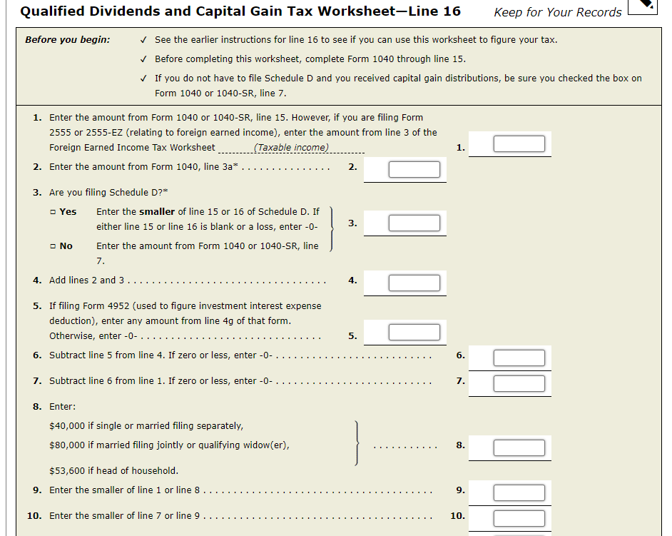Click the line 8 filing status amount box
672x536 pixels.
pos(519,447)
